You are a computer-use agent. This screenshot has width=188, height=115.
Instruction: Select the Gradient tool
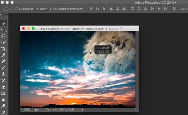pyautogui.click(x=3, y=93)
